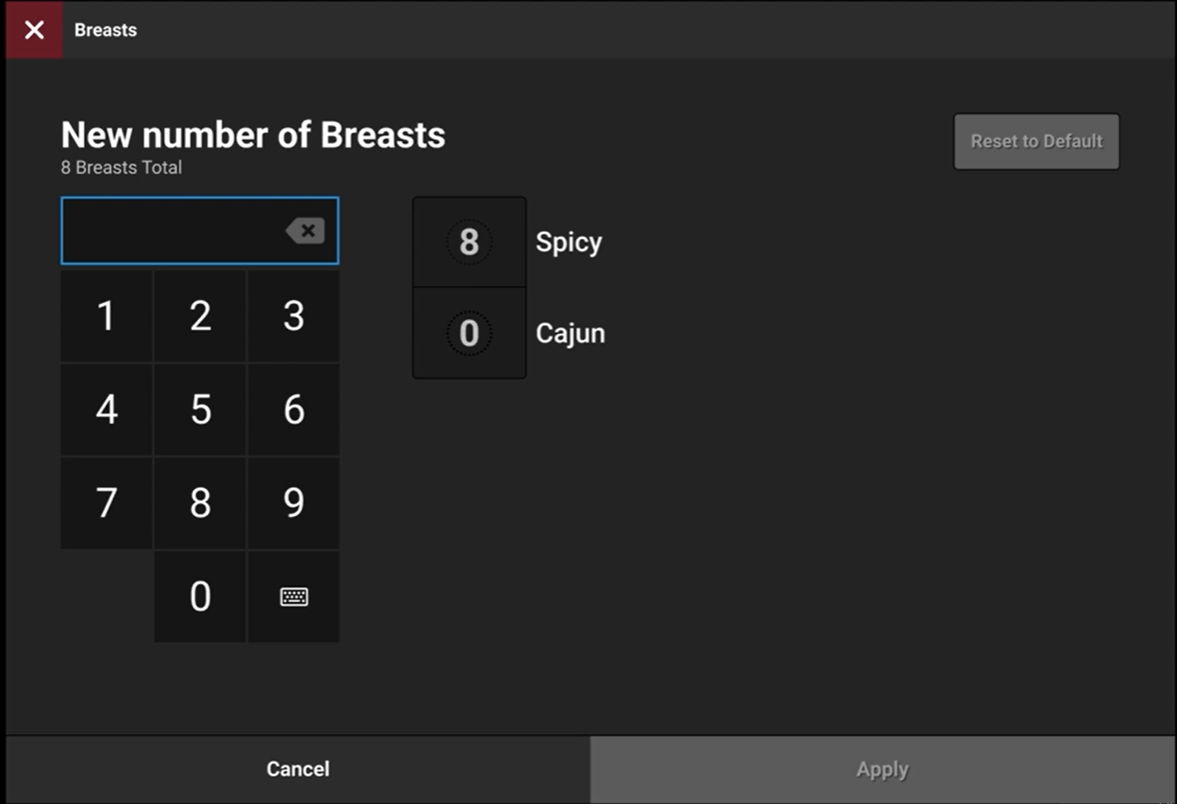The height and width of the screenshot is (804, 1177).
Task: Close the Breasts dialog with the X icon
Action: [x=33, y=30]
